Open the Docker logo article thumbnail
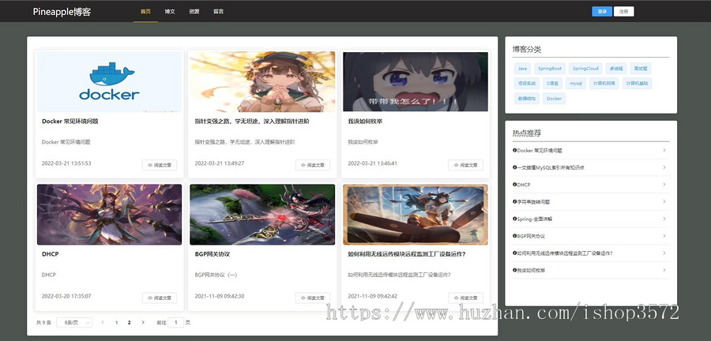 109,81
